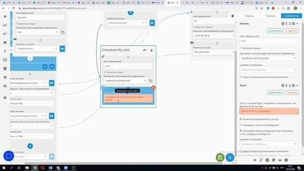Click the lock icon on Списание fist_skid screen
The width and height of the screenshot is (304, 171).
[x=152, y=50]
